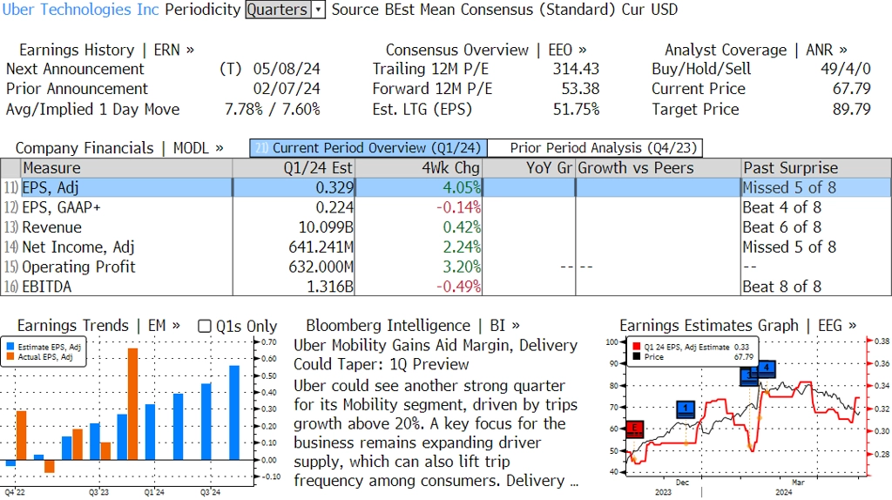Viewport: 892px width, 500px height.
Task: Click the Q1/24 Est column header
Action: (x=294, y=168)
